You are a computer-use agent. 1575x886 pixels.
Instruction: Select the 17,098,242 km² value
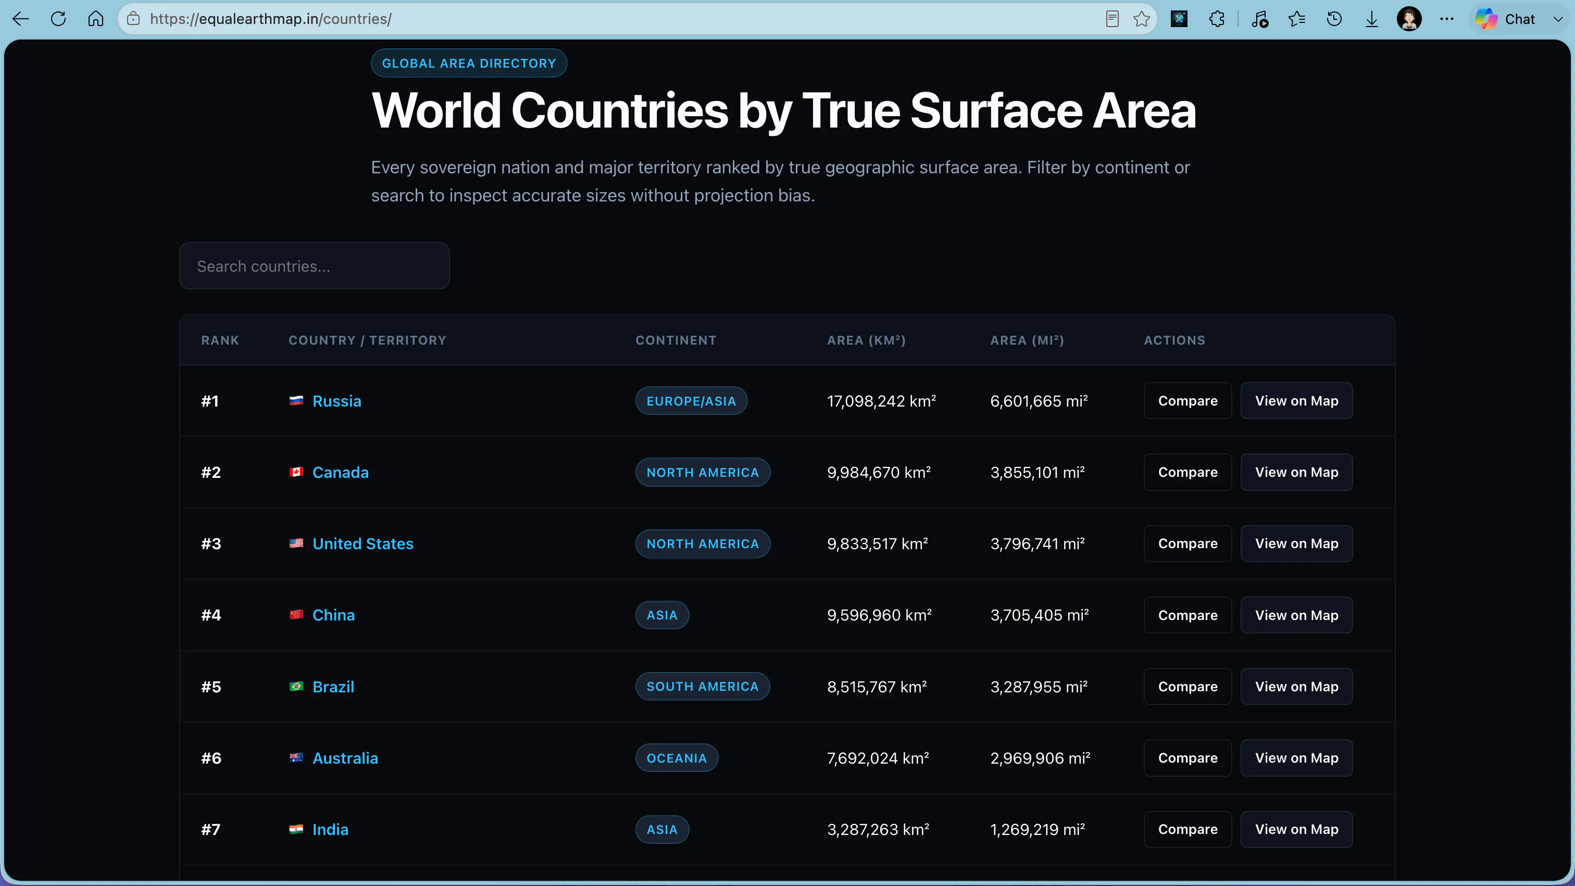881,401
